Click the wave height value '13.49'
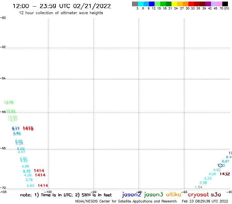 click(12, 117)
